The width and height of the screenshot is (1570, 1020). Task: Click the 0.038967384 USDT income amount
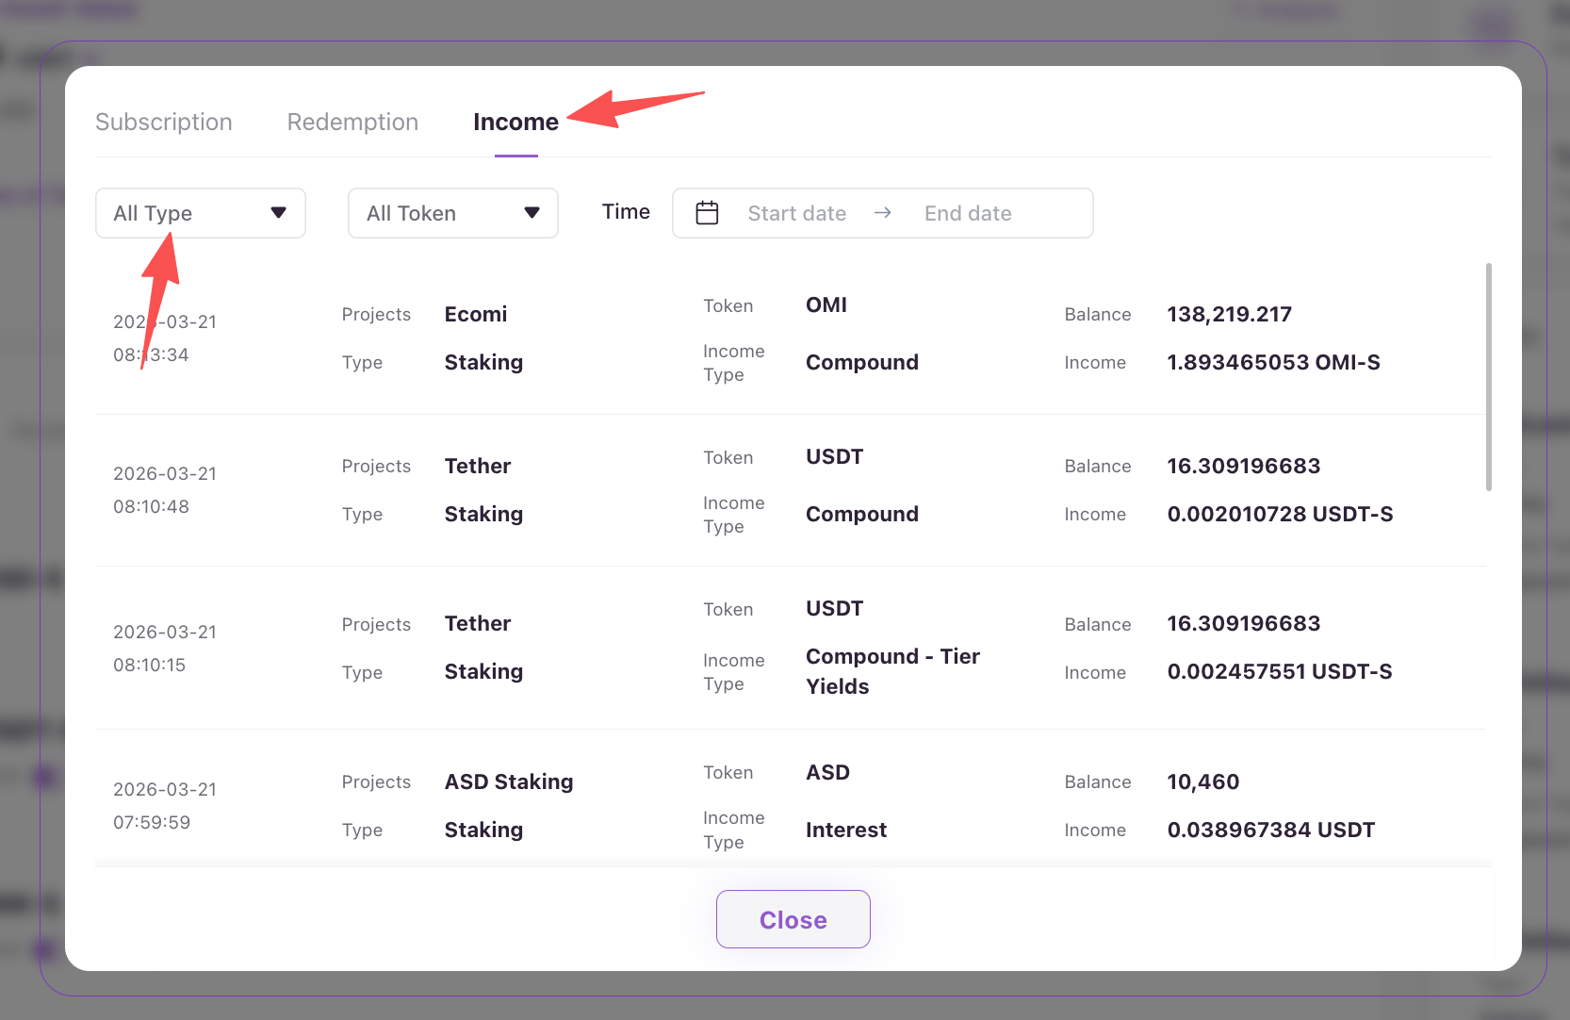tap(1270, 831)
